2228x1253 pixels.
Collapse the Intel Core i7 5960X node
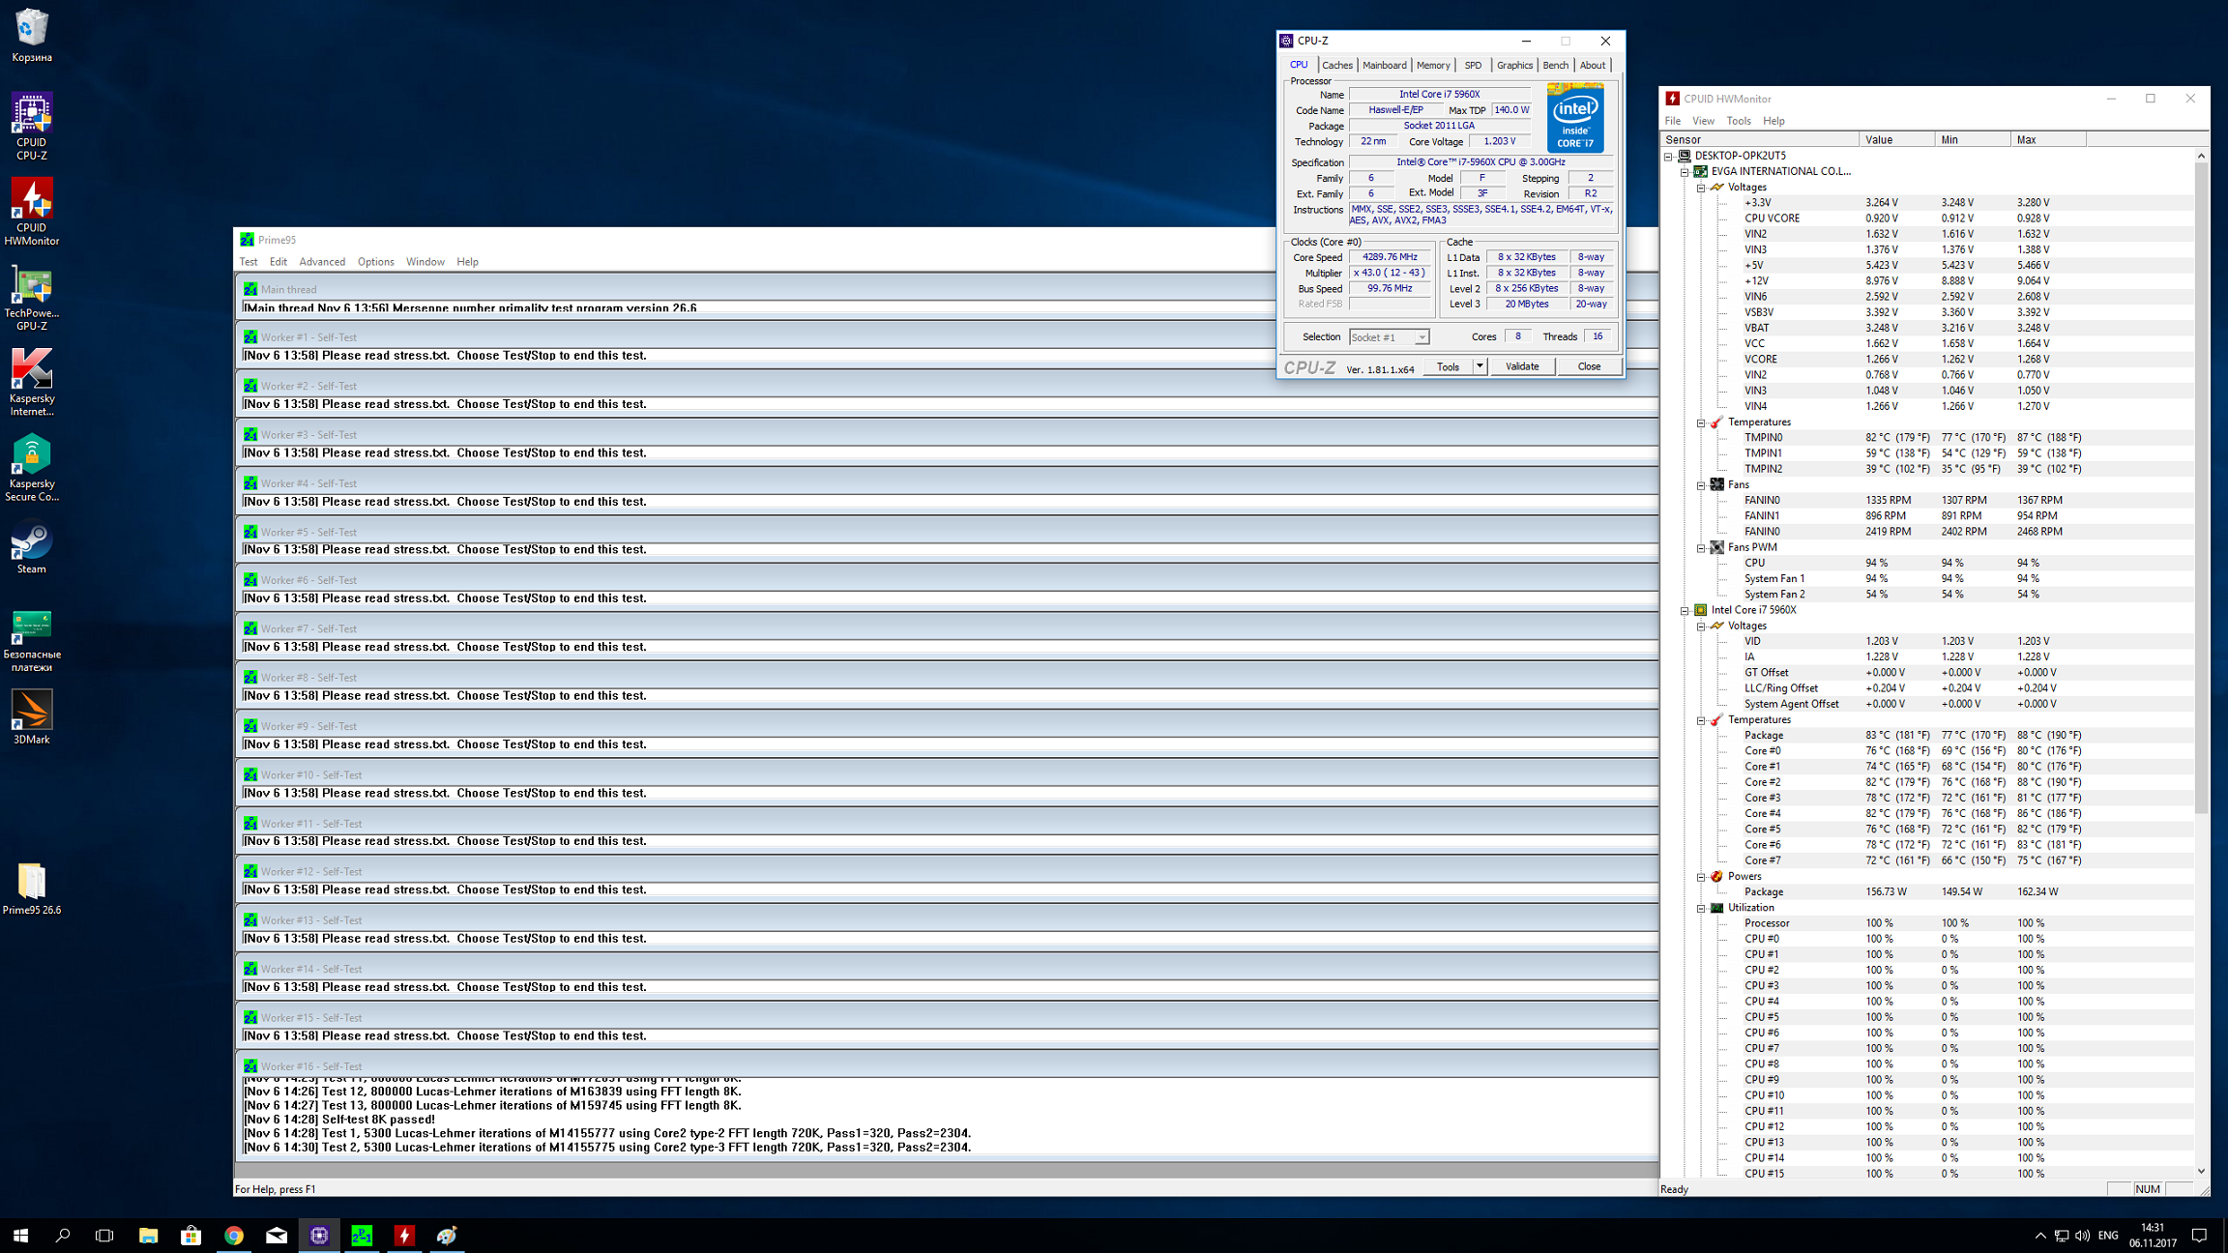tap(1685, 610)
